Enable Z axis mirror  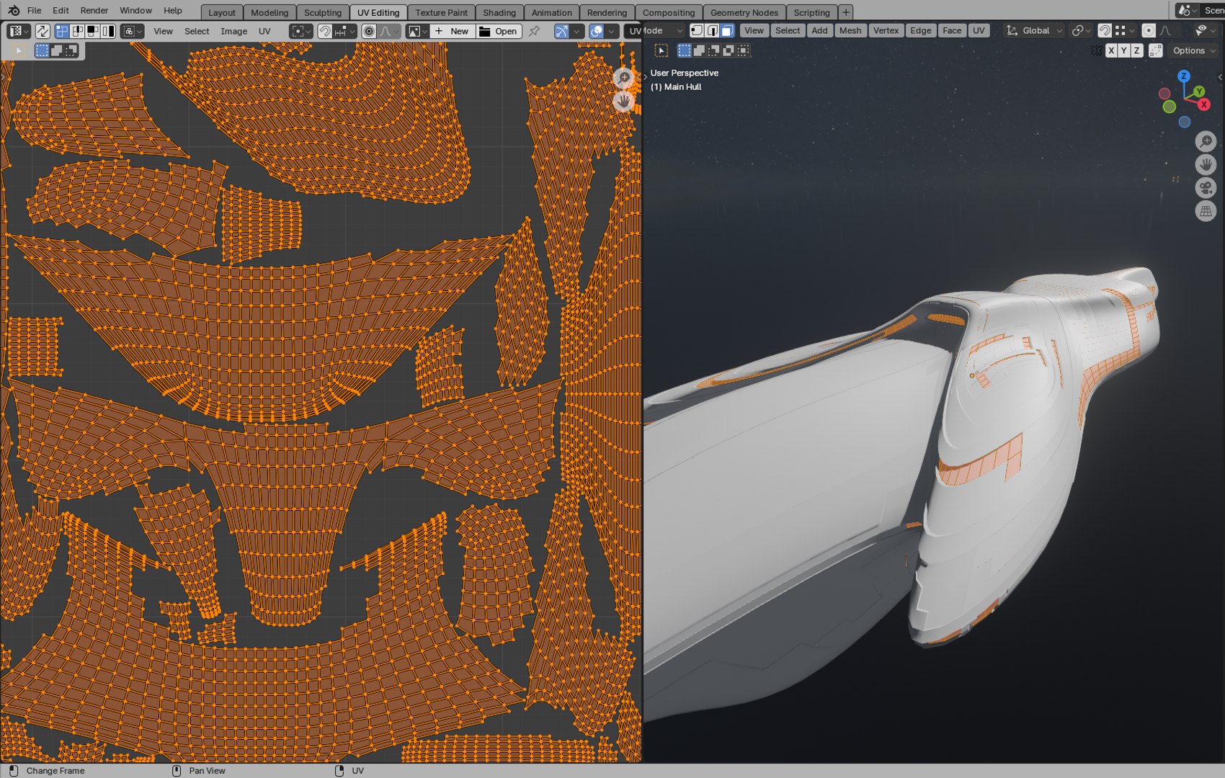tap(1137, 50)
